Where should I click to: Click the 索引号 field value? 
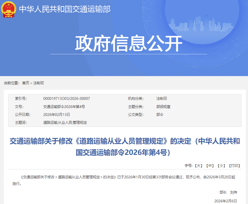pos(66,99)
